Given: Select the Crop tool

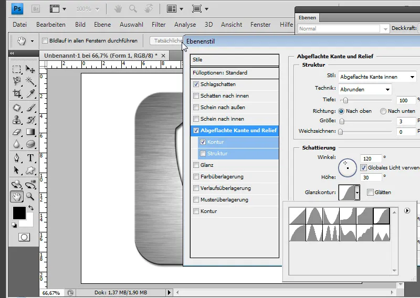Looking at the screenshot, I should click(17, 93).
